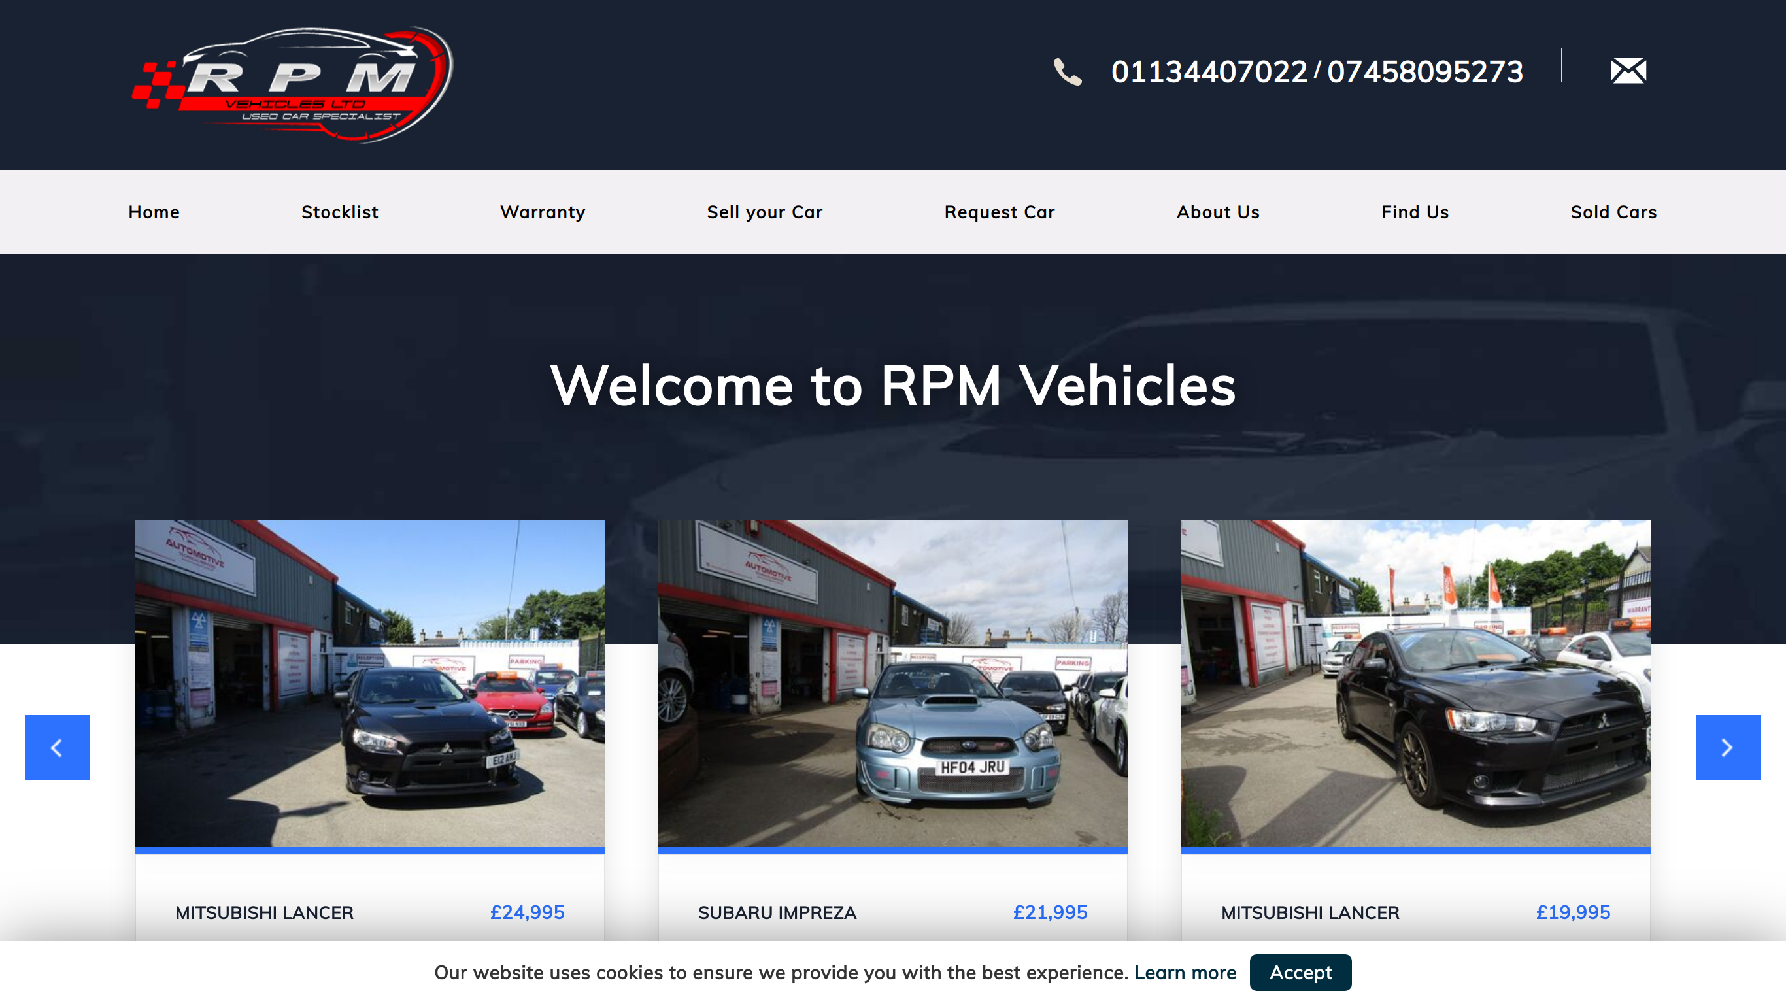
Task: Call the landline number 01134407022
Action: (1209, 71)
